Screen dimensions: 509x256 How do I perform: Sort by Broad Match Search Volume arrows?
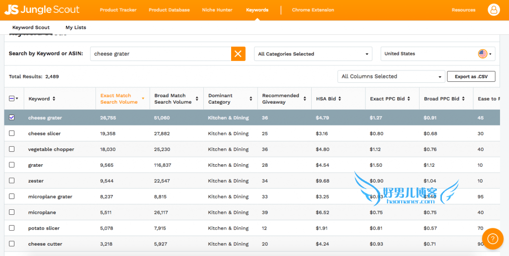197,99
